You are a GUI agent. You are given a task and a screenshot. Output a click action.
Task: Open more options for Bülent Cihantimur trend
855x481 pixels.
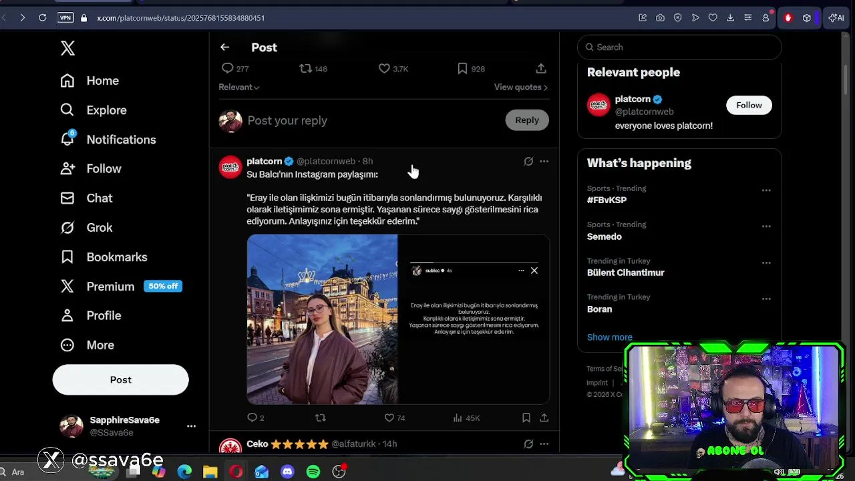click(x=766, y=263)
